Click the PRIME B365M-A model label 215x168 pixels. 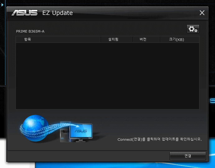tap(30, 31)
